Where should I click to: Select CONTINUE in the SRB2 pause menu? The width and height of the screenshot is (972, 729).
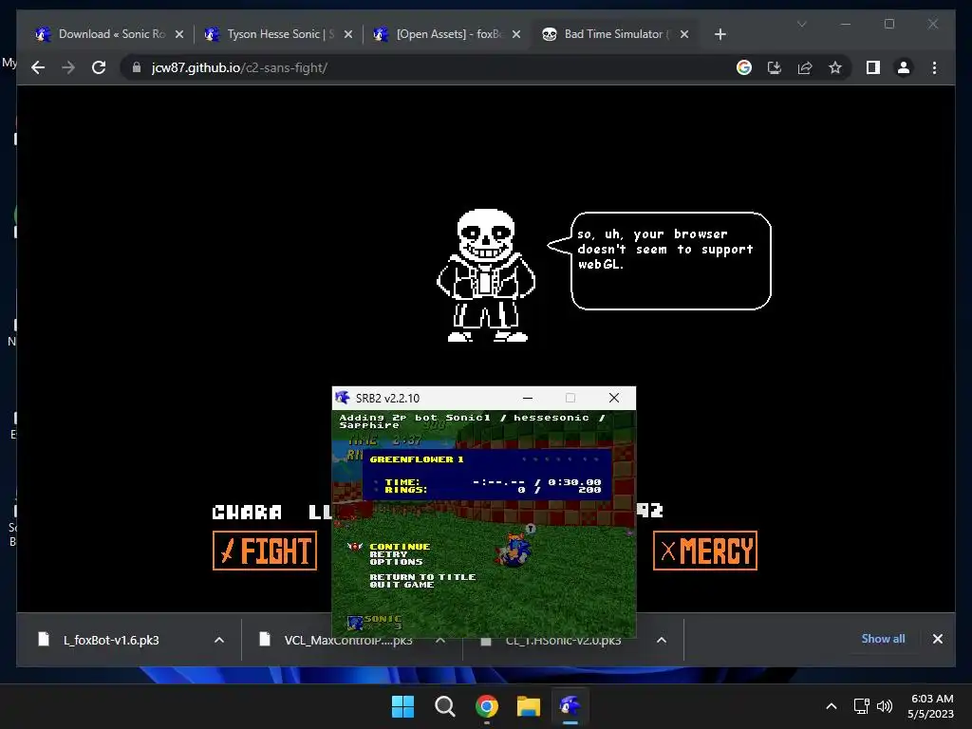pyautogui.click(x=400, y=546)
